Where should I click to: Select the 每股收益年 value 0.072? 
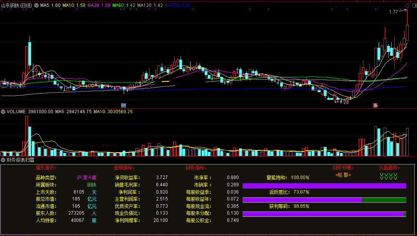coord(233,199)
